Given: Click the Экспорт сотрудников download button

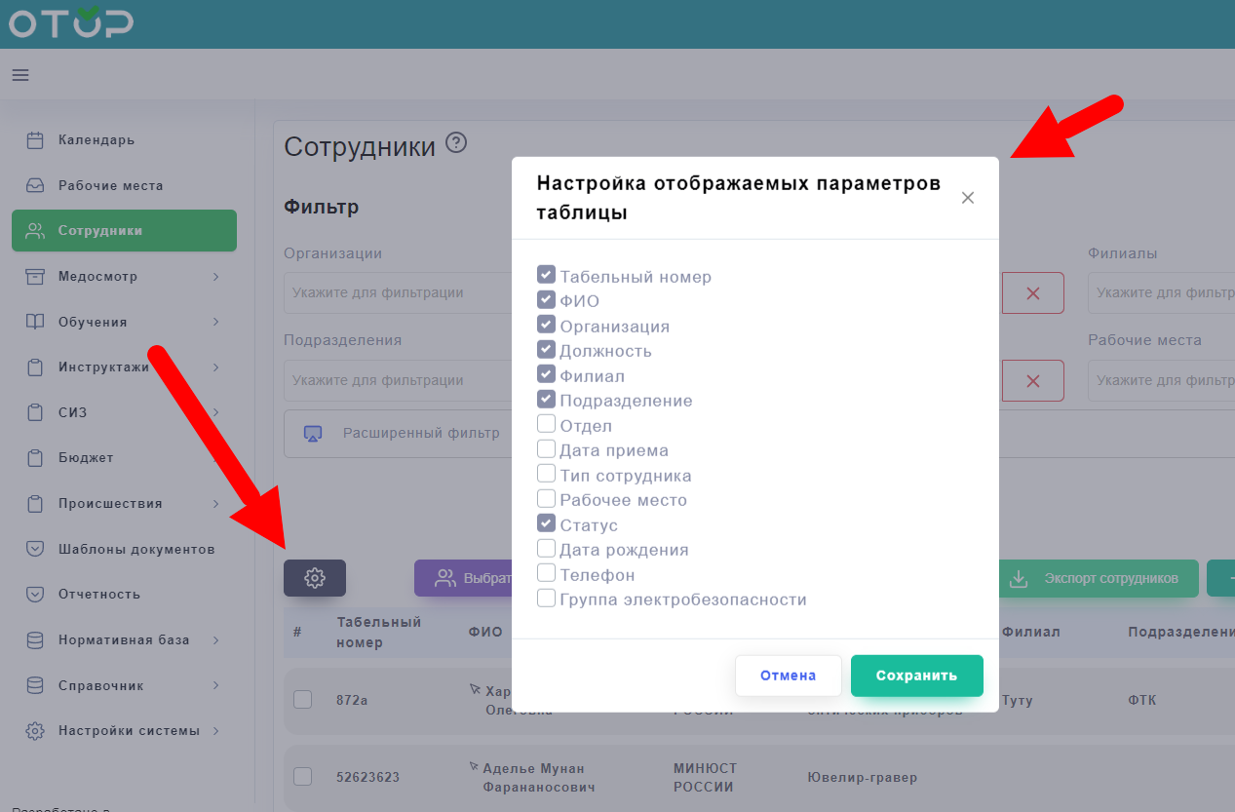Looking at the screenshot, I should click(x=1100, y=578).
